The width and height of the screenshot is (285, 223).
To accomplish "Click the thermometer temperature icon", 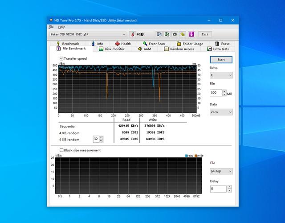I will coord(133,34).
